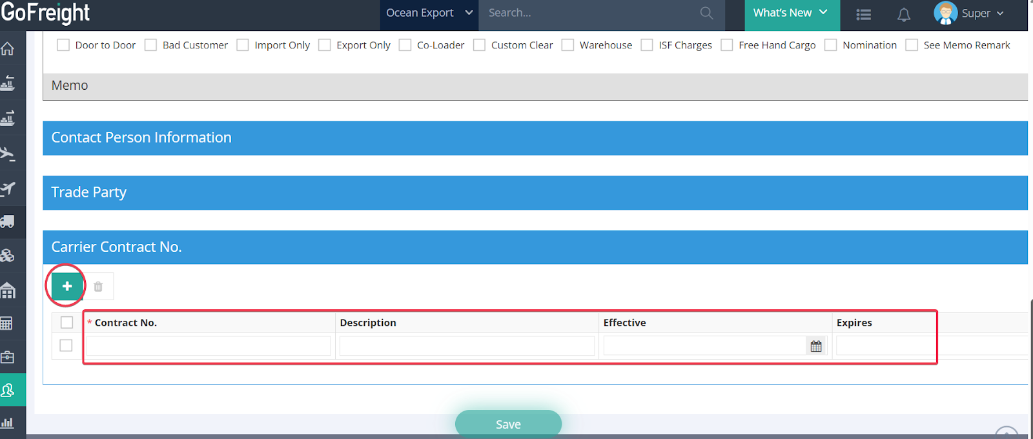Click the green add contract row button
This screenshot has width=1033, height=439.
[x=67, y=286]
